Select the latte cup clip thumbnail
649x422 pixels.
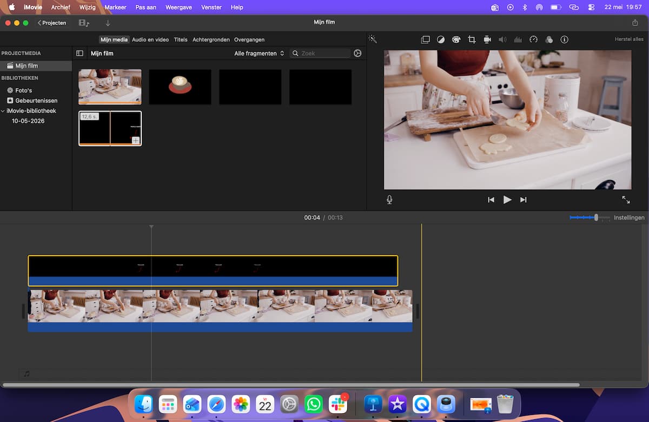[x=180, y=87]
